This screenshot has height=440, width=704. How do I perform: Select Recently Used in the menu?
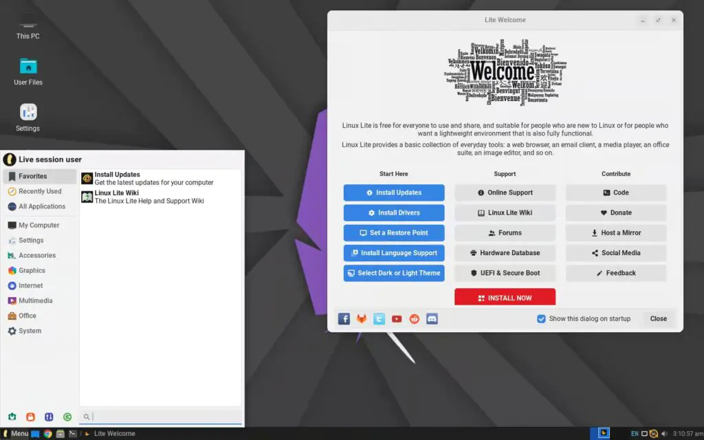click(40, 192)
